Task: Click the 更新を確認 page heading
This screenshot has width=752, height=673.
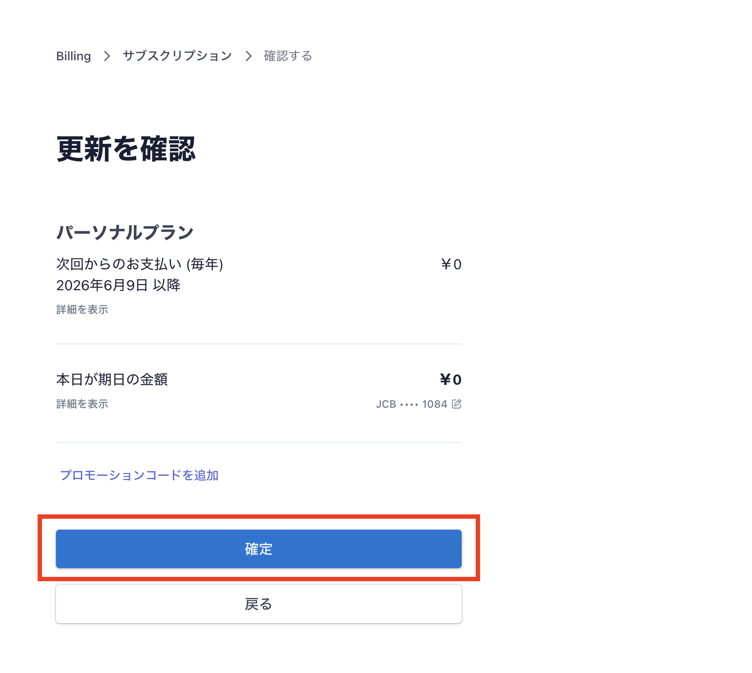Action: pyautogui.click(x=126, y=149)
